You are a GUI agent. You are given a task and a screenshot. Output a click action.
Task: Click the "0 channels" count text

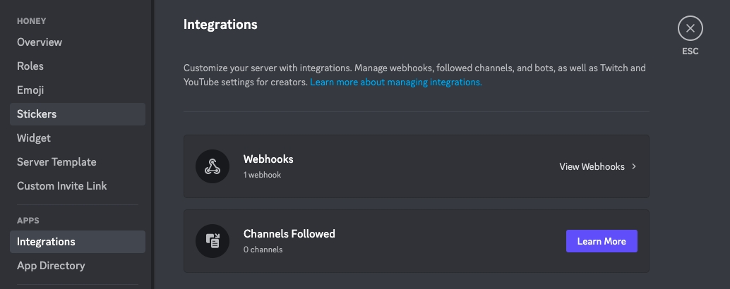tap(263, 250)
